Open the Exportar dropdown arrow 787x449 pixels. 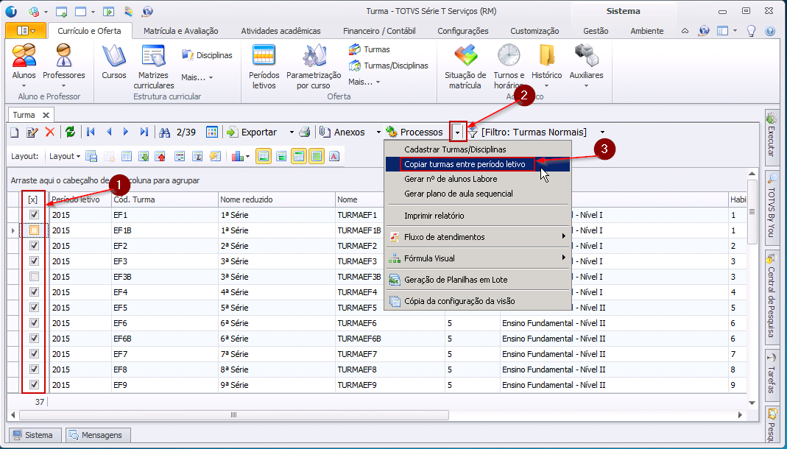(x=291, y=132)
